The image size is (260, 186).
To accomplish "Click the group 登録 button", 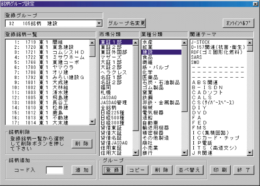I will click(x=113, y=170).
